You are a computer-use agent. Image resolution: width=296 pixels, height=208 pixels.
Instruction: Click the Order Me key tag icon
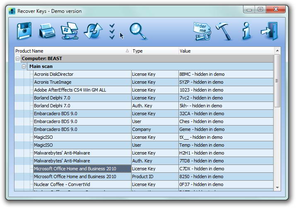202,31
